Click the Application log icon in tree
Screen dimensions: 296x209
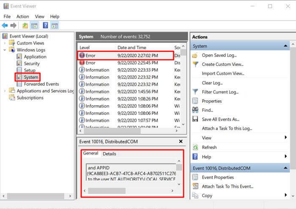coord(19,57)
